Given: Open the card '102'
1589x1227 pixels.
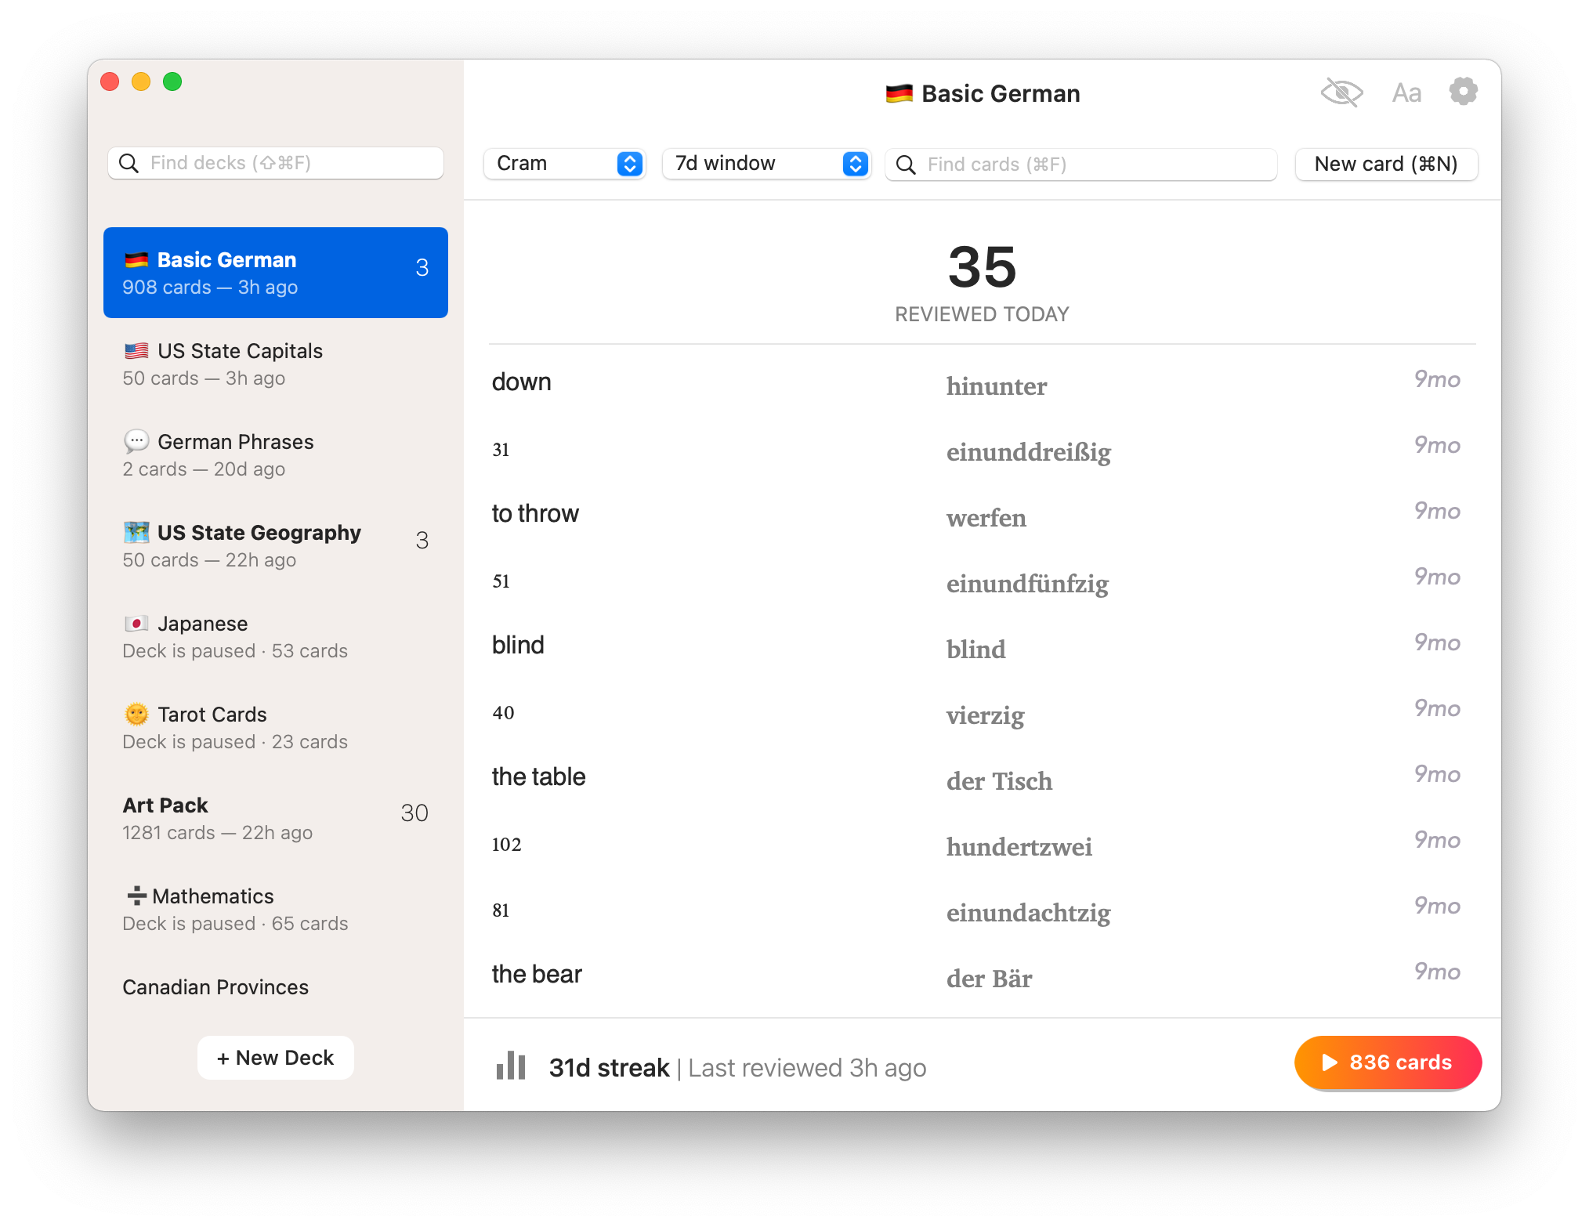Looking at the screenshot, I should (507, 845).
